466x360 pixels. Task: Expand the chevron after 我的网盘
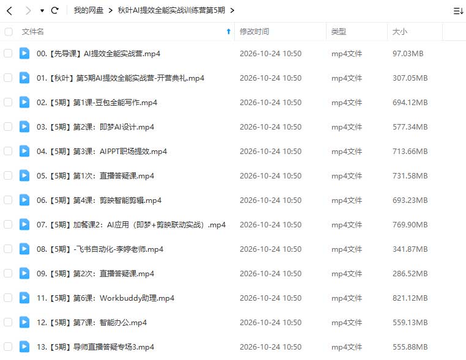point(111,10)
